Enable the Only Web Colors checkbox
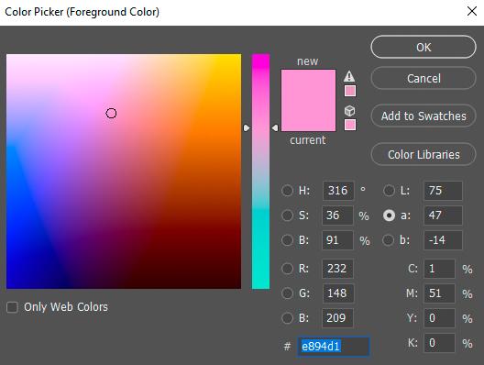The width and height of the screenshot is (484, 365). [12, 307]
